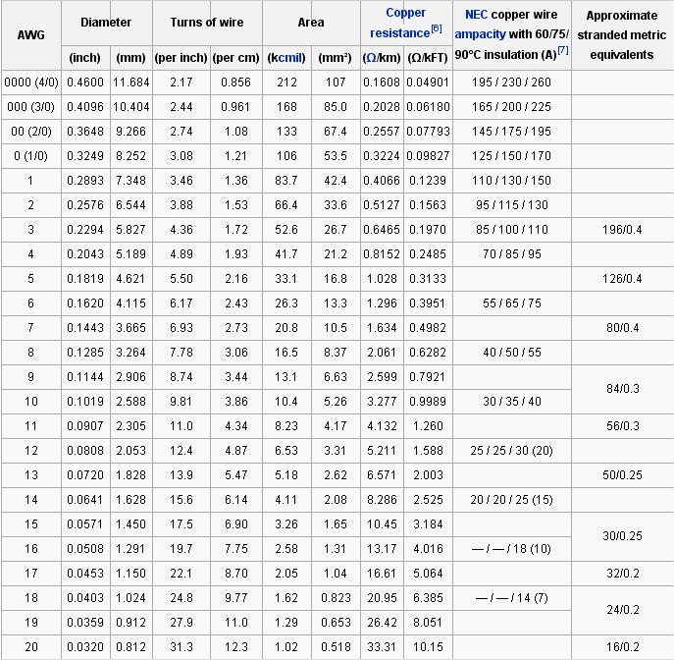This screenshot has height=660, width=674.
Task: Click the 32/0.2 stranded equivalent cell
Action: click(x=622, y=573)
